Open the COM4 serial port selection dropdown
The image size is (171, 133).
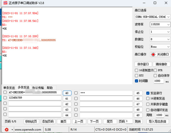pos(152,17)
